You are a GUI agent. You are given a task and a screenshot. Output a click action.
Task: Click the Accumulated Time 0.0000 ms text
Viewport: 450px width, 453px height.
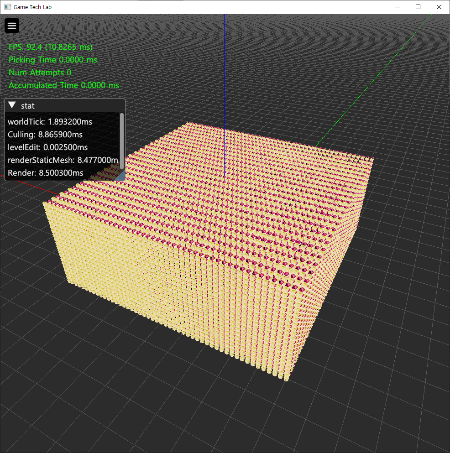tap(63, 85)
